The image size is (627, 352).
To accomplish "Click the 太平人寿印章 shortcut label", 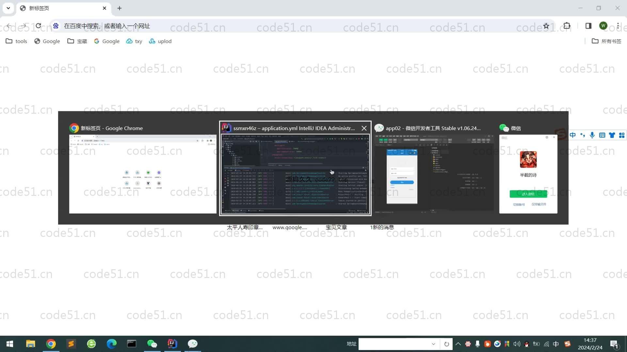I will (x=245, y=227).
